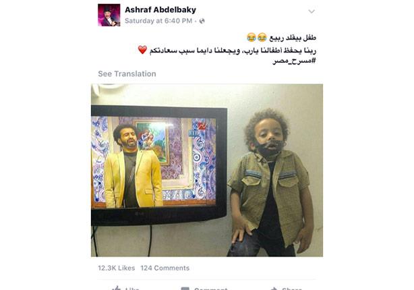Click the thumbs-up Like icon

(x=117, y=288)
